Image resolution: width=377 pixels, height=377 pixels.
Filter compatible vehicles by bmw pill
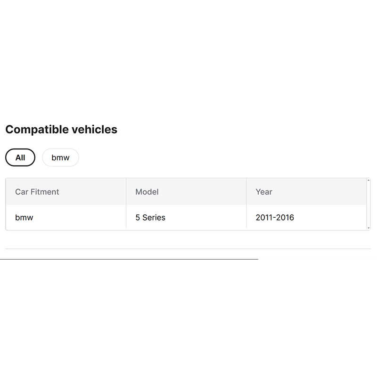click(x=60, y=158)
